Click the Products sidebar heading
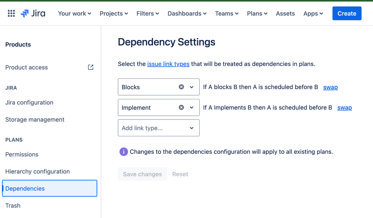This screenshot has height=218, width=373. point(18,44)
